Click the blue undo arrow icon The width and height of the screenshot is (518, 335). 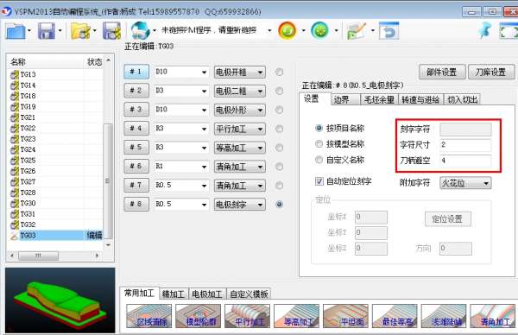point(388,31)
